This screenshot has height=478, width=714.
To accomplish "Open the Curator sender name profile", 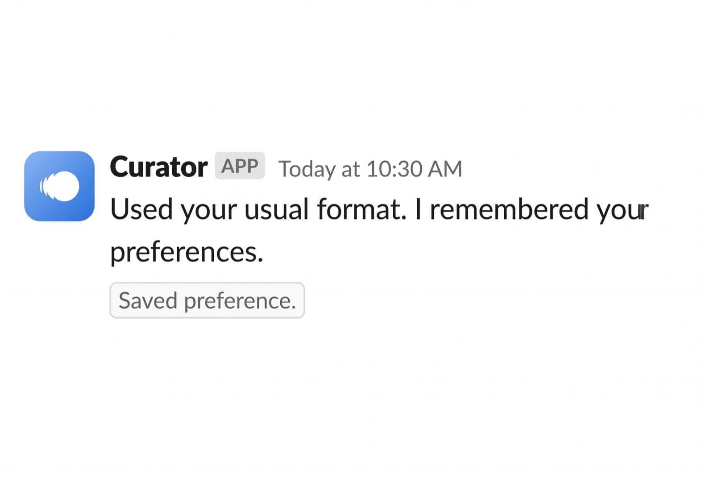I will click(158, 167).
